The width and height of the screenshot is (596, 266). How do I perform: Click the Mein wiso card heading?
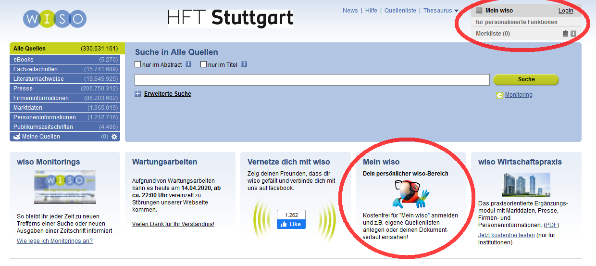[381, 162]
